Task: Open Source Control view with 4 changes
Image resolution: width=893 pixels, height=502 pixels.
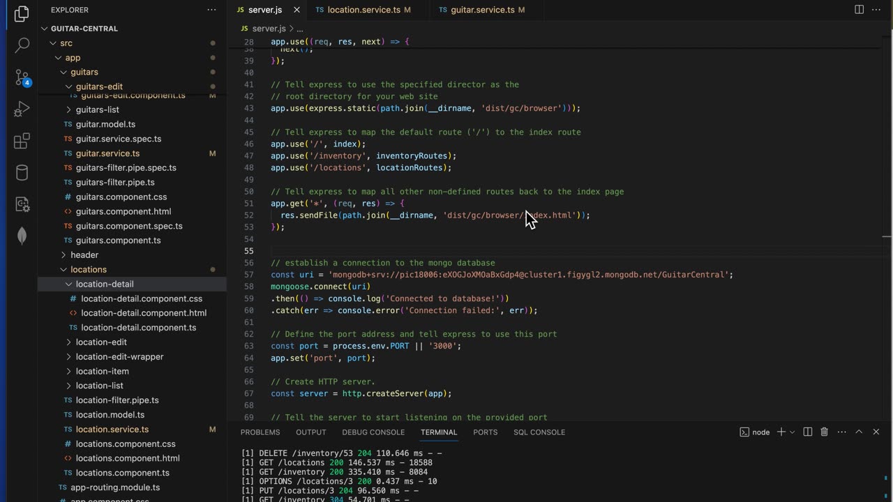Action: point(22,77)
